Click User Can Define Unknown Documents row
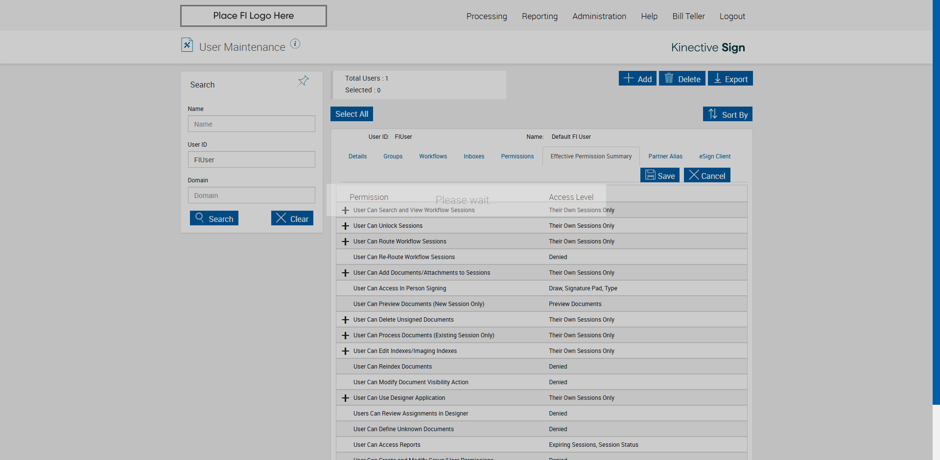This screenshot has width=940, height=460. [541, 429]
